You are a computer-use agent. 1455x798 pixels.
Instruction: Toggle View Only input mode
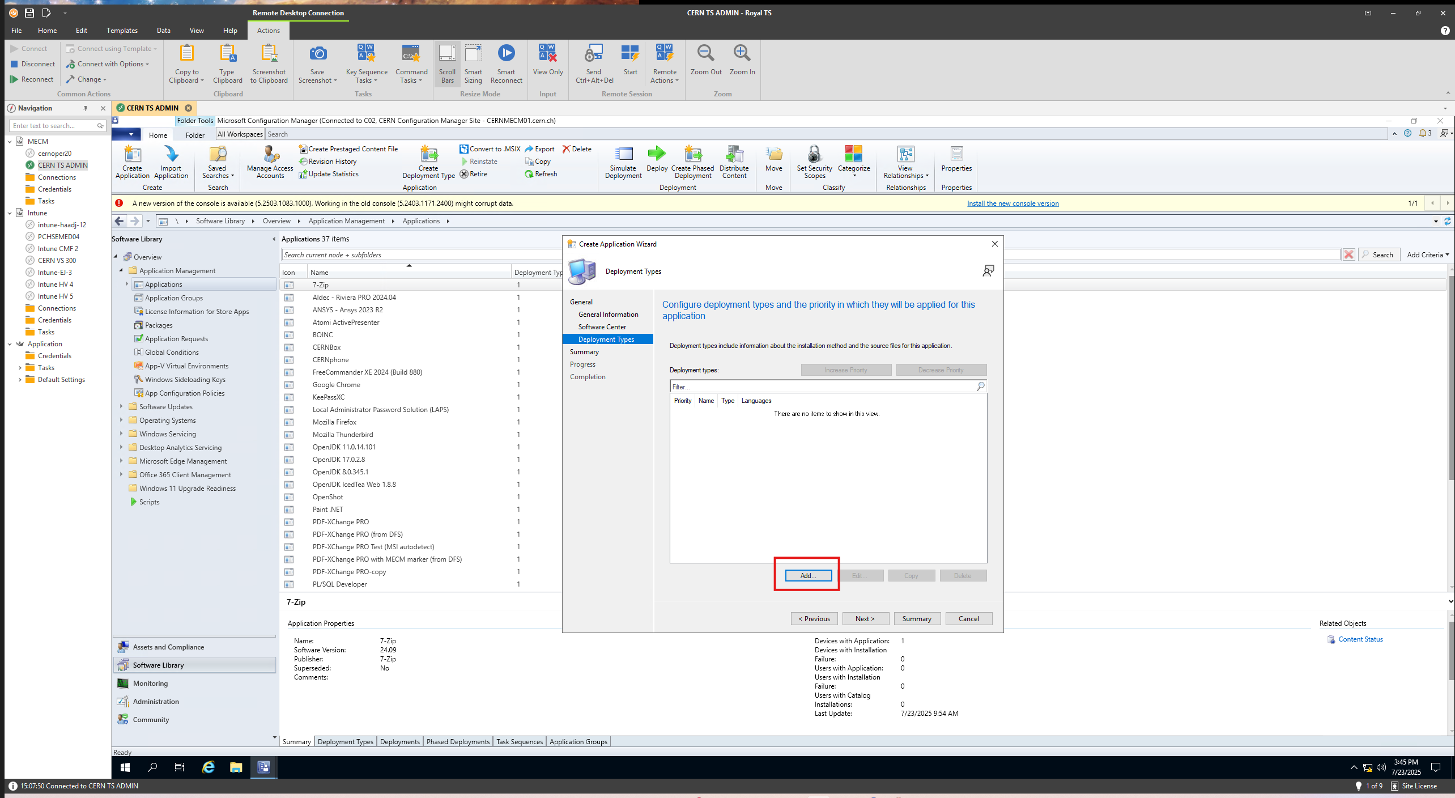coord(548,60)
